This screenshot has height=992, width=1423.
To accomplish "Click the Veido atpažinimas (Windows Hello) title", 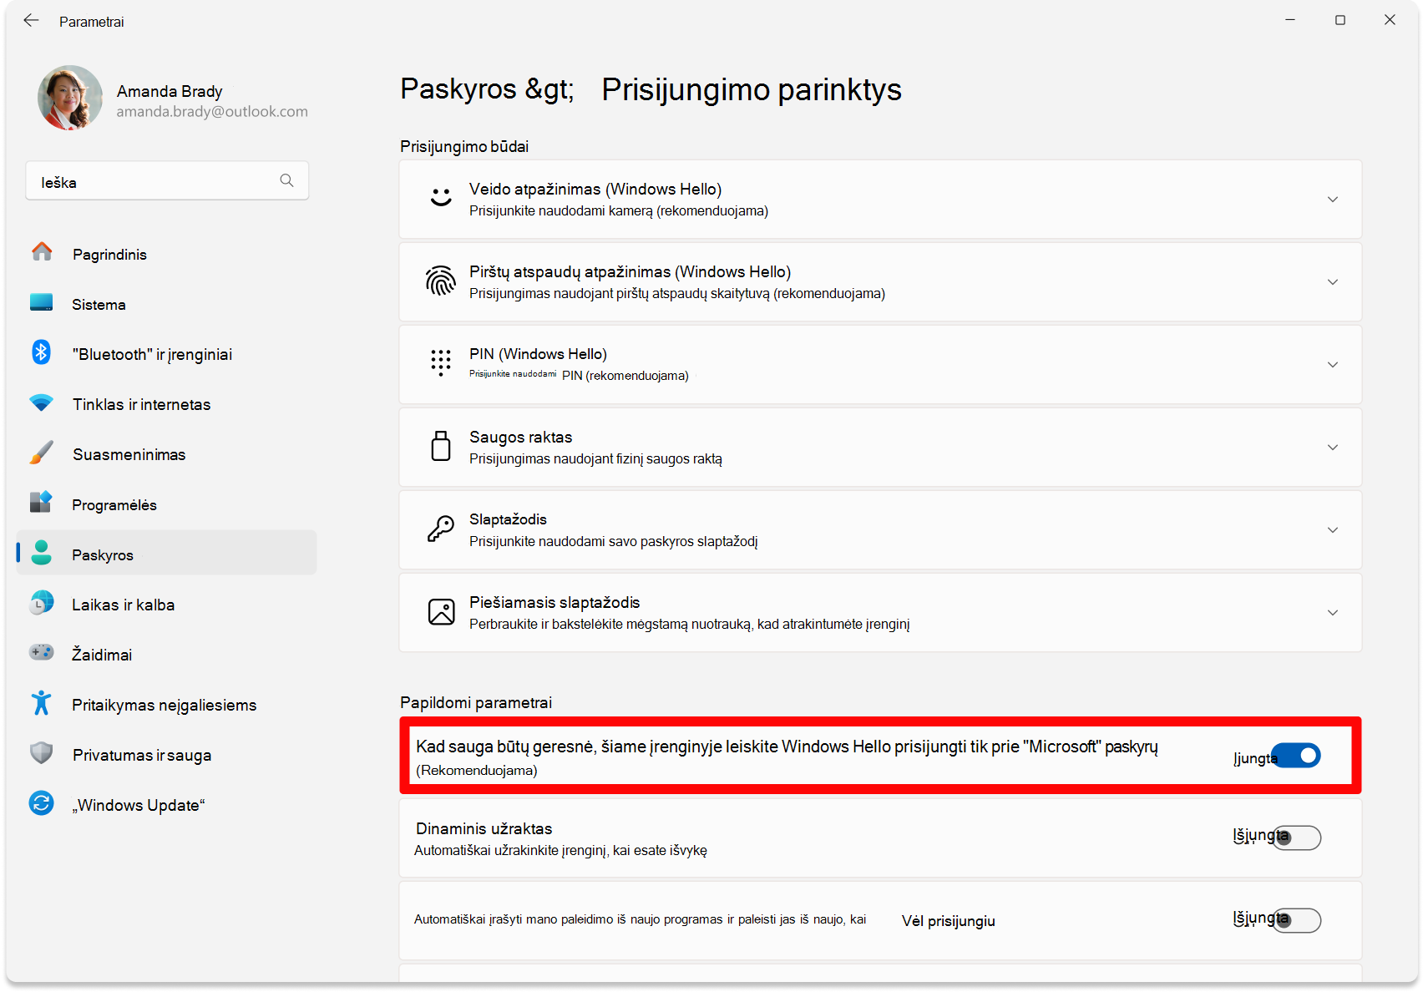I will pos(595,190).
